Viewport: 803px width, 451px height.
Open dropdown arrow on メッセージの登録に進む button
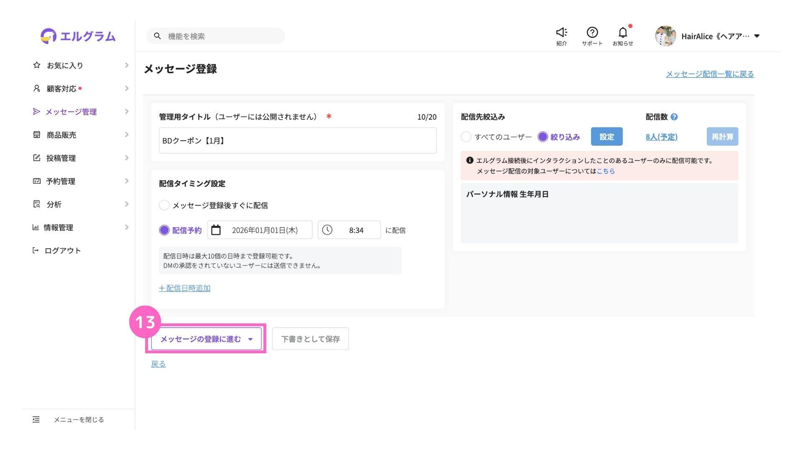click(251, 339)
